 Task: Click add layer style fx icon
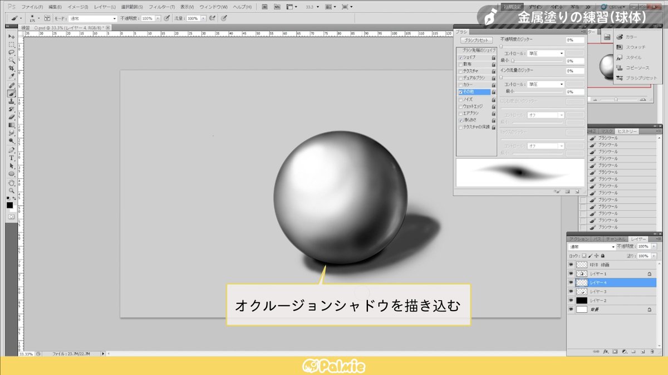[606, 352]
